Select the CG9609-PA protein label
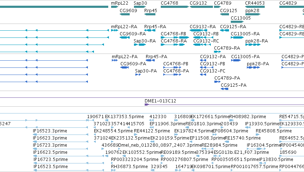 point(133,64)
